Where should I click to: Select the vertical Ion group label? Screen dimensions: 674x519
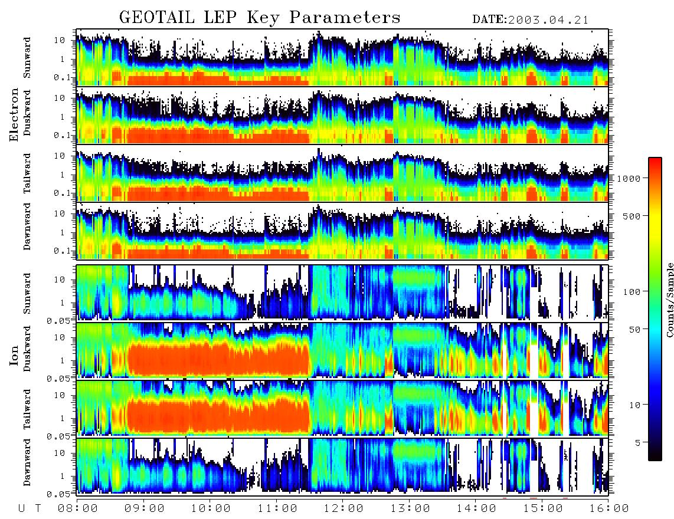click(14, 355)
